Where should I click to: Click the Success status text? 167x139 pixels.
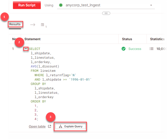tap(135, 49)
